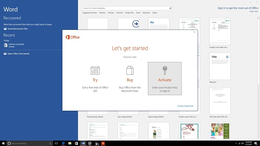Click the template list scroll down arrow
Image resolution: width=260 pixels, height=146 pixels.
[258, 138]
